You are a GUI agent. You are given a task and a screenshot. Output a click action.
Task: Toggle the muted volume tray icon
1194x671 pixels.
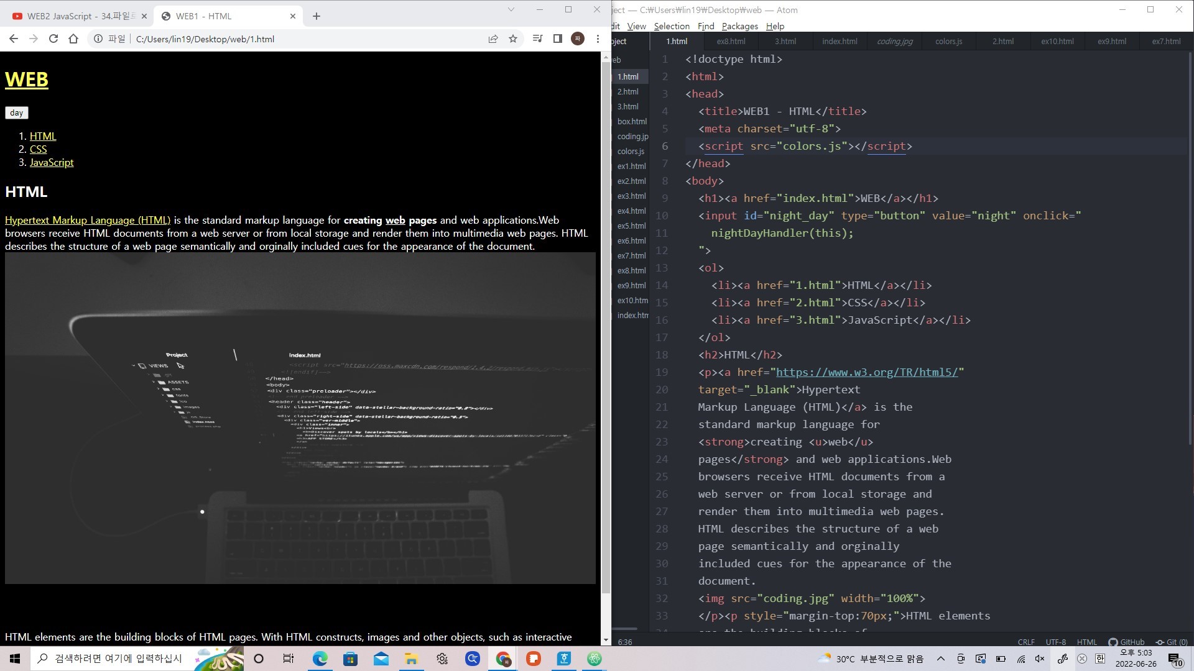pos(1040,659)
